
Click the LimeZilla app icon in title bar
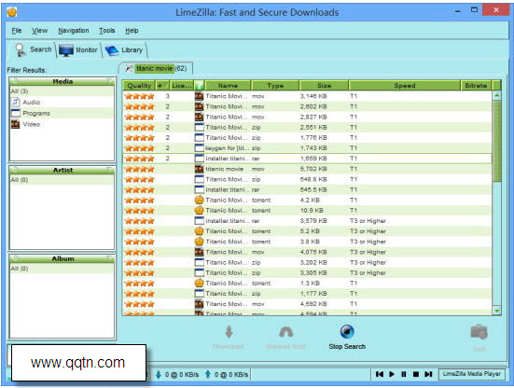coord(12,12)
